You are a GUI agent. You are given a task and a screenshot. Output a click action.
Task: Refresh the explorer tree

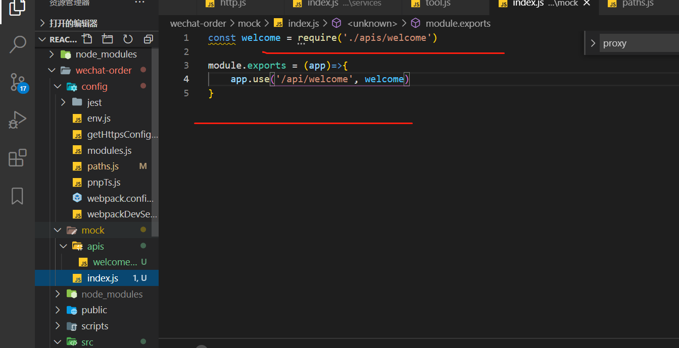coord(128,39)
